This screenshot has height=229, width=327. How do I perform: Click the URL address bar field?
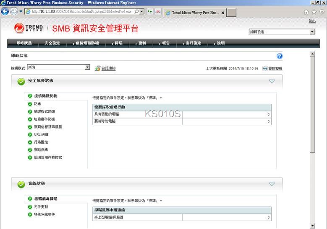click(x=81, y=11)
